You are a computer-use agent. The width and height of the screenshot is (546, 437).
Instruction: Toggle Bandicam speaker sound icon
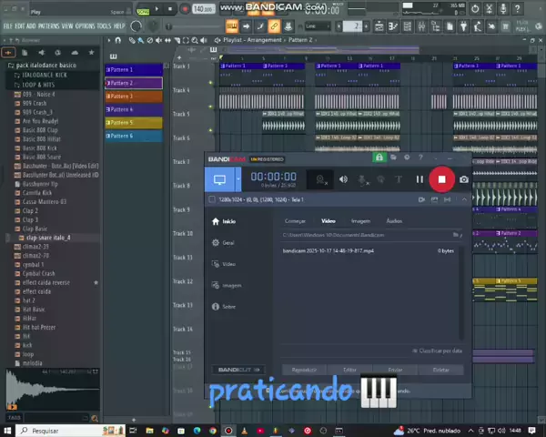(x=343, y=179)
